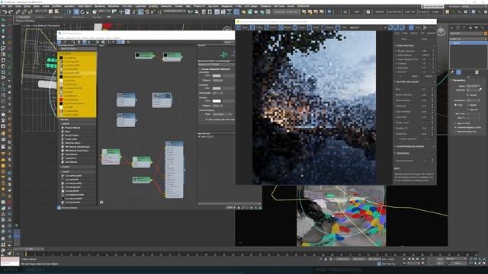Switch to the Stats tab in VFB
The image size is (488, 274).
[x=405, y=33]
